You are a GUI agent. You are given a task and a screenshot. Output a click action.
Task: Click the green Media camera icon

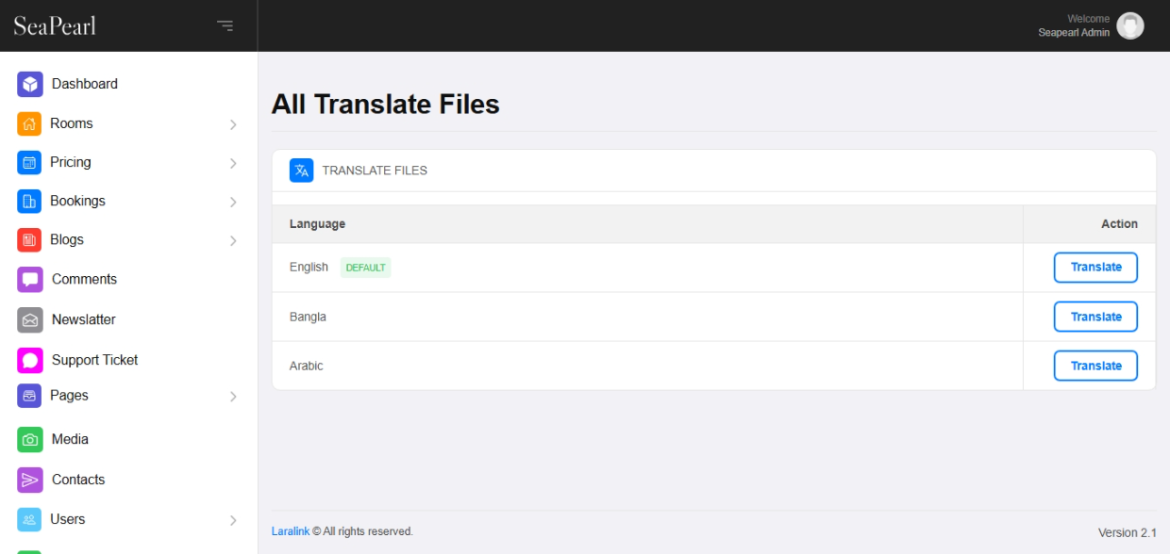30,440
